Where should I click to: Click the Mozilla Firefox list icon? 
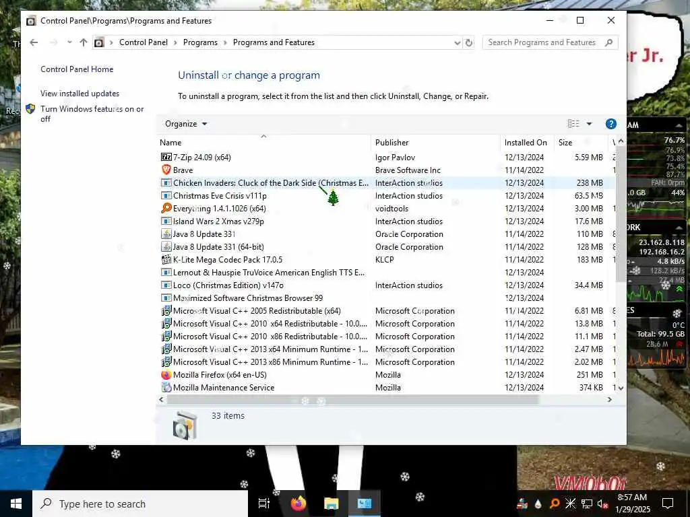click(x=166, y=374)
